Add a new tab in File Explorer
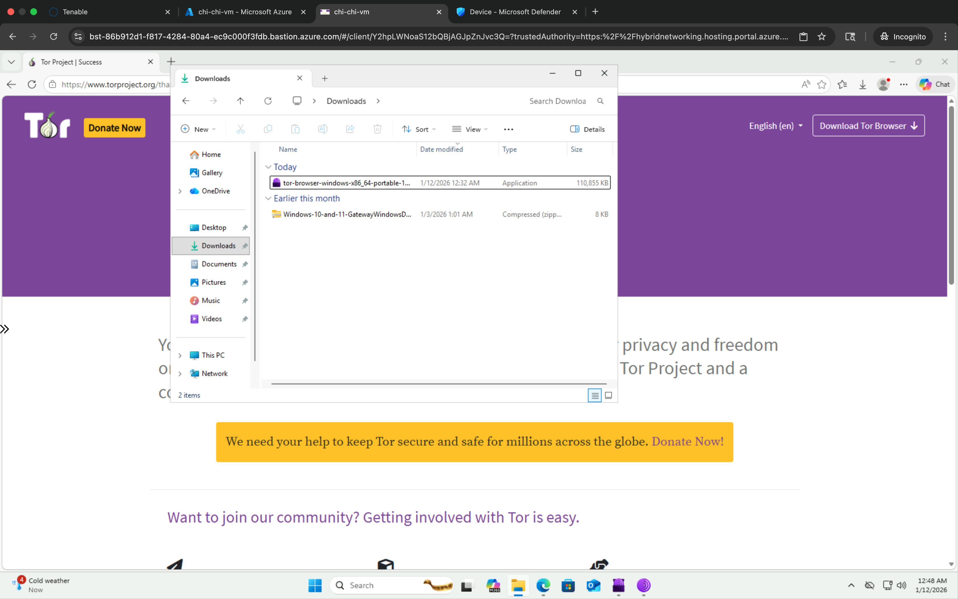958x599 pixels. [325, 78]
